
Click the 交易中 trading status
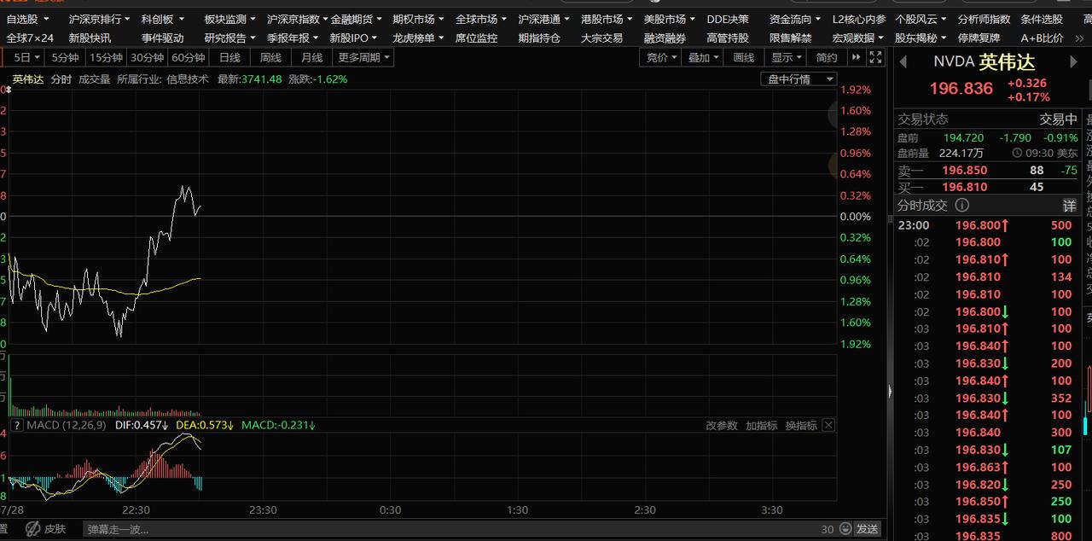(1058, 119)
